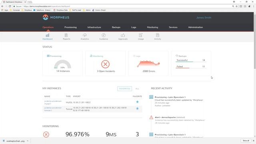Open the mysql-1 instance link

[x=53, y=102]
